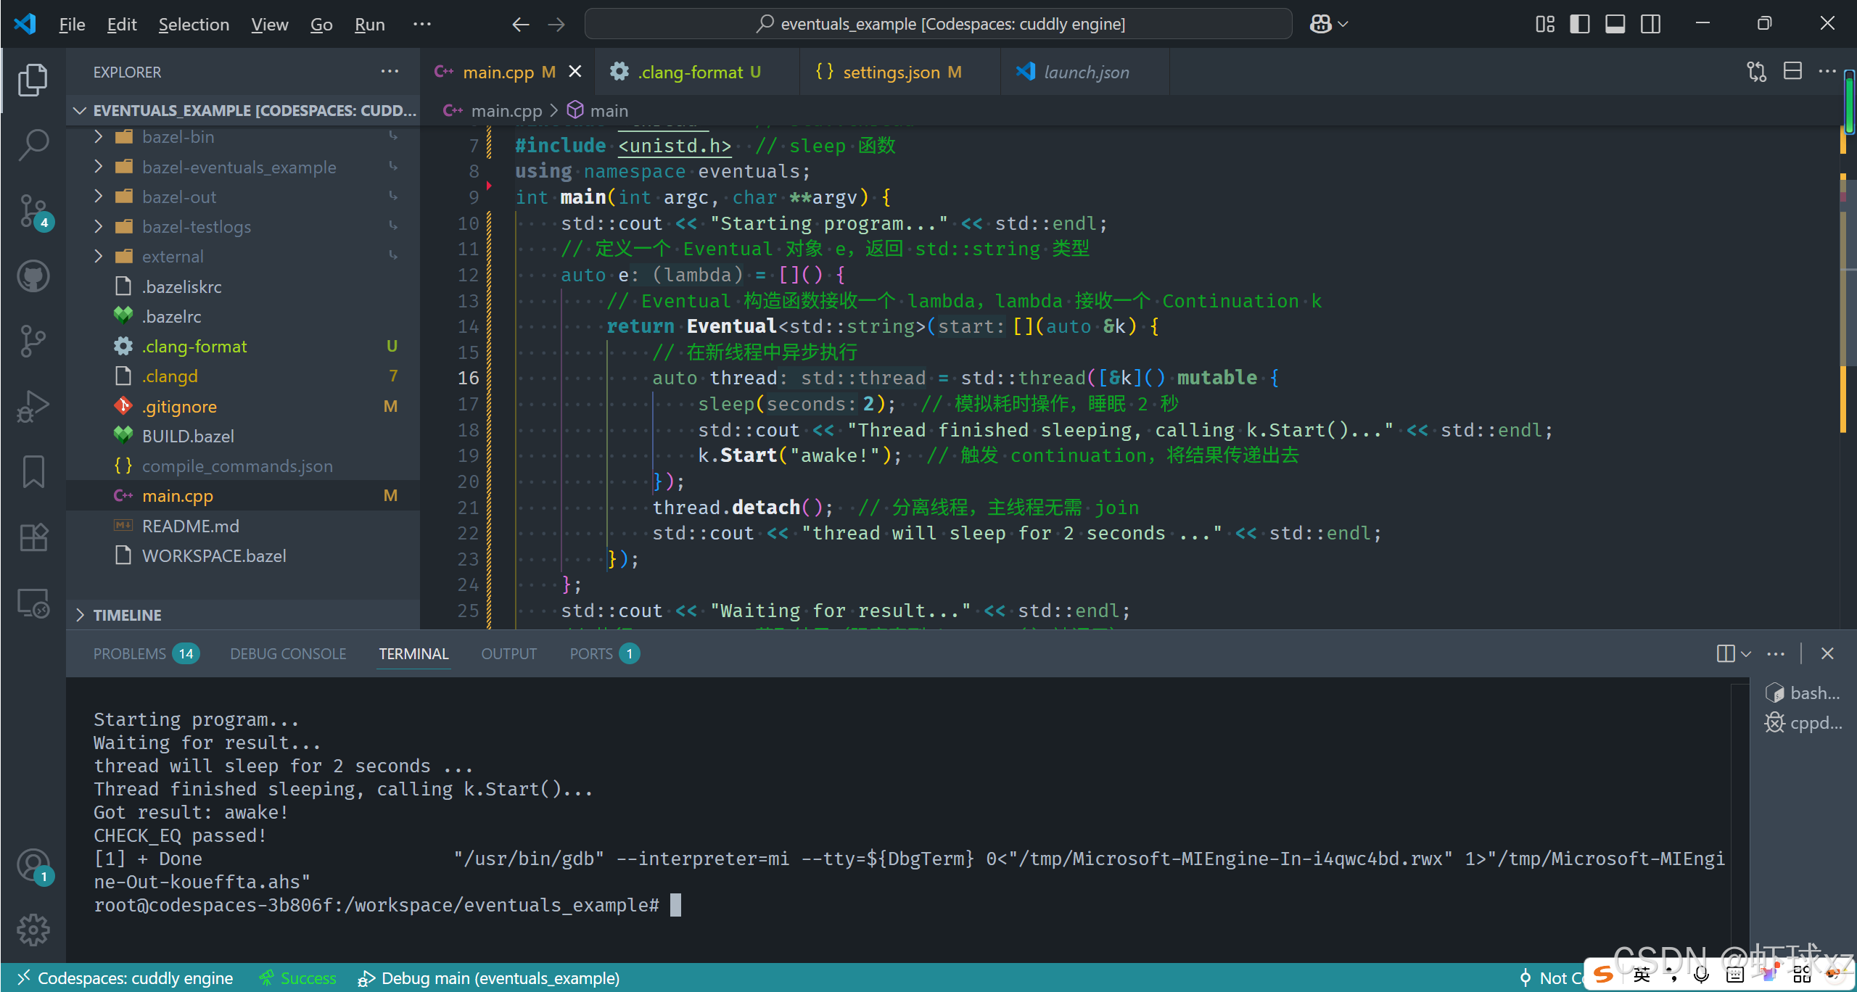The image size is (1857, 992).
Task: Go back with the left arrow
Action: tap(520, 25)
